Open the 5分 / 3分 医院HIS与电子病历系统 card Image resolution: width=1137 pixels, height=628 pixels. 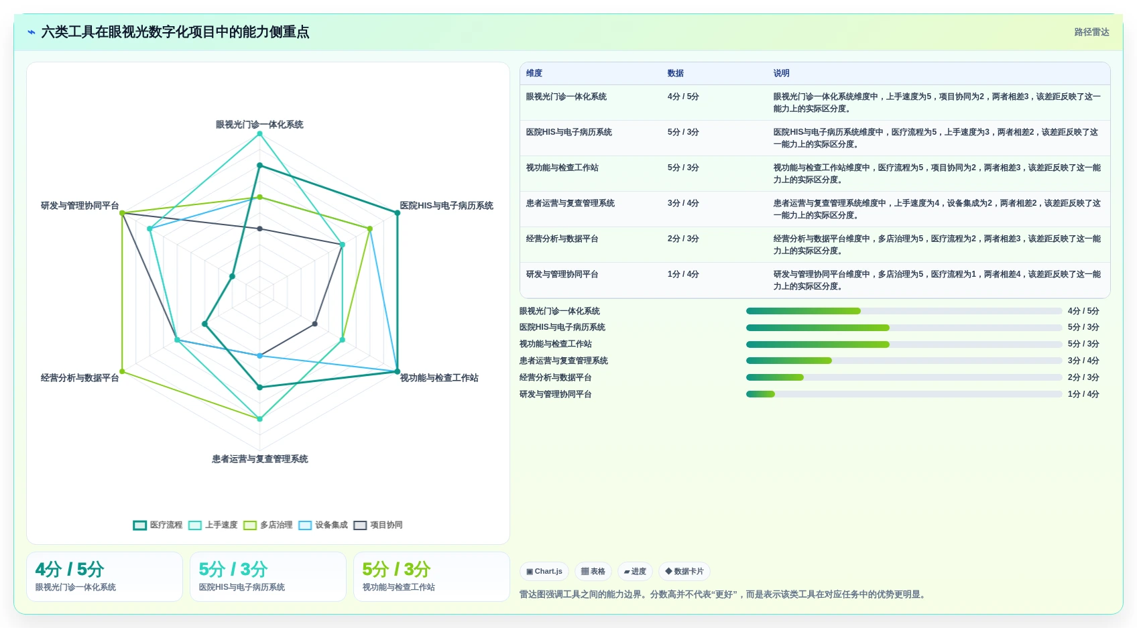point(268,576)
